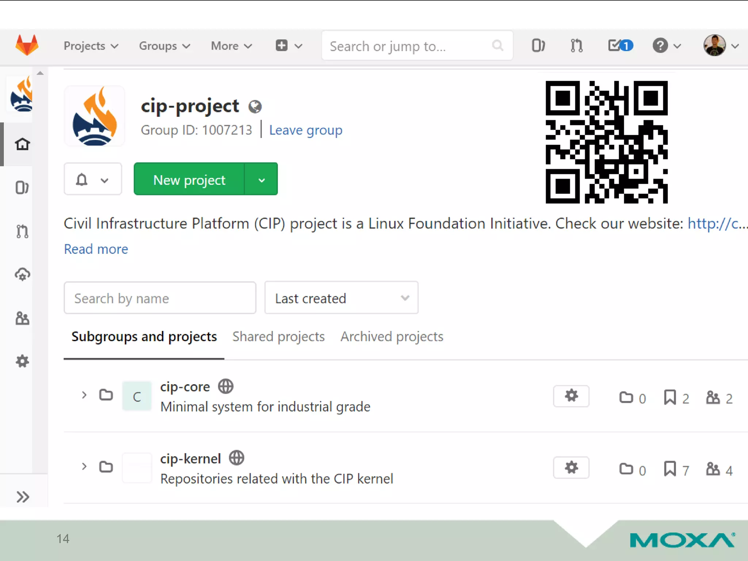The width and height of the screenshot is (748, 561).
Task: Expand the cip-core subgroup chevron
Action: pos(84,395)
